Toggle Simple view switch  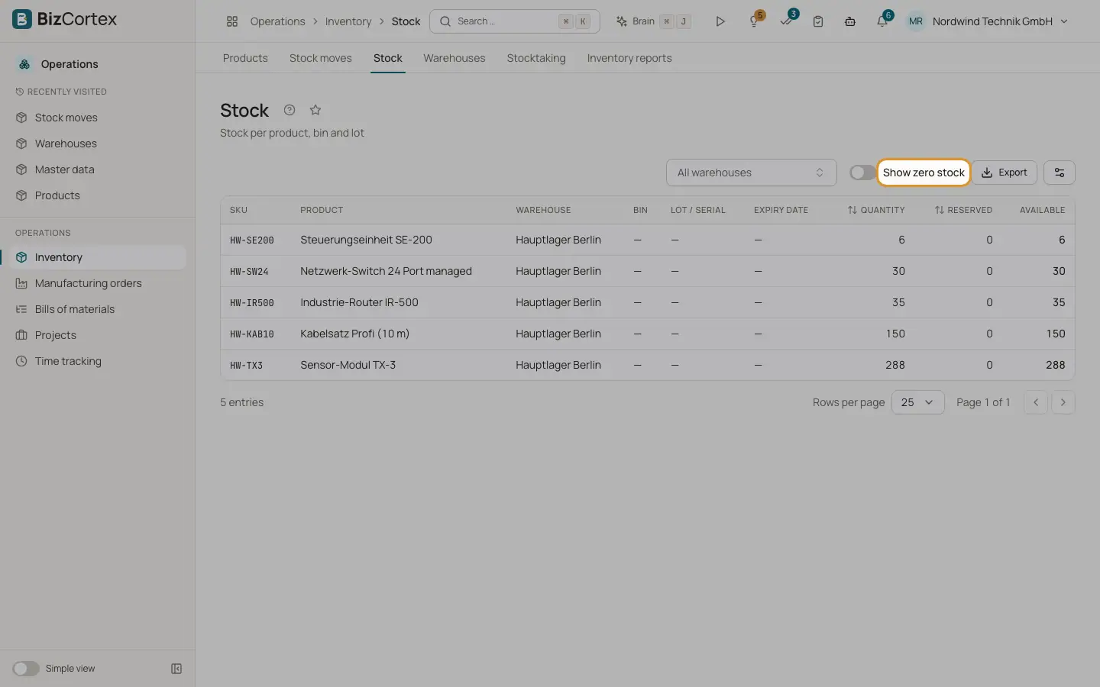point(26,669)
